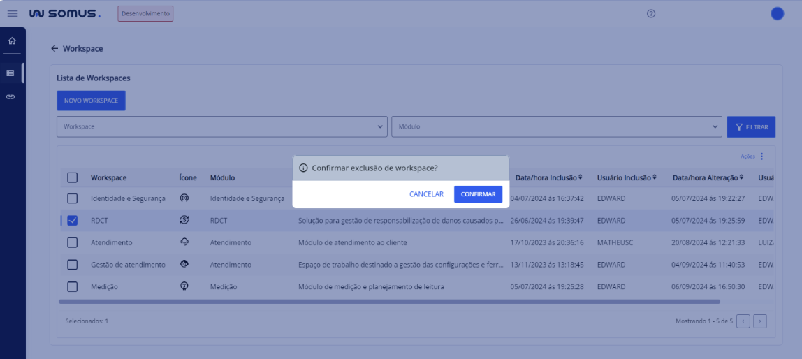Click the Ações link text

point(748,156)
